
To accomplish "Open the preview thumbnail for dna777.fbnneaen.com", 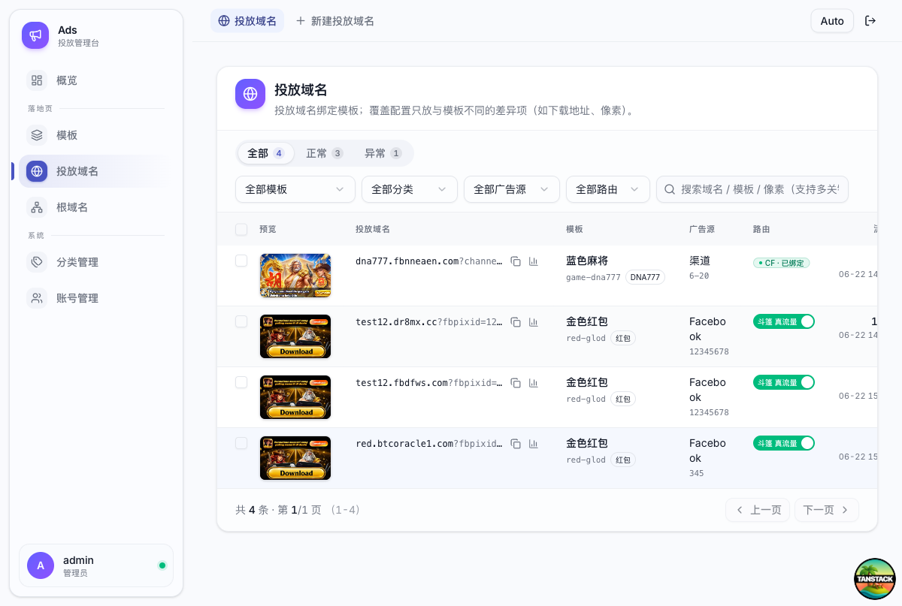I will [295, 276].
